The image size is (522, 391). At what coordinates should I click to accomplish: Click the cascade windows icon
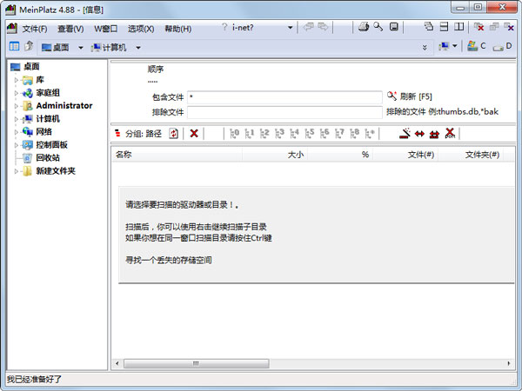point(429,27)
